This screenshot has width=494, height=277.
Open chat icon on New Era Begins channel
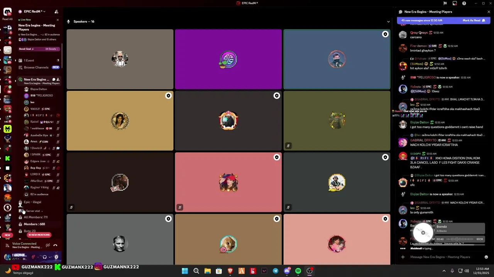click(x=54, y=79)
